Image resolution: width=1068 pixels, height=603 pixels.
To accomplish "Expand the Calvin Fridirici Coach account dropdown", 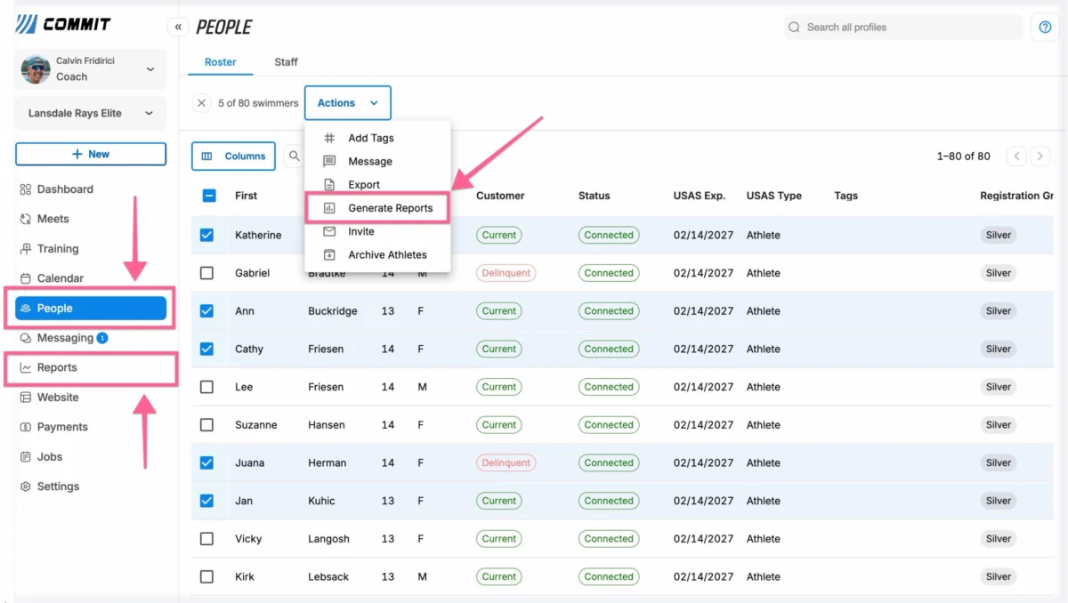I will click(x=91, y=69).
